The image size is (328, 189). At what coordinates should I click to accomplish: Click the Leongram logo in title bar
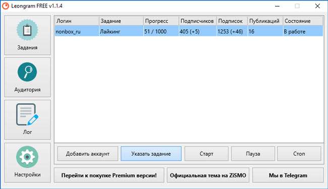click(5, 6)
